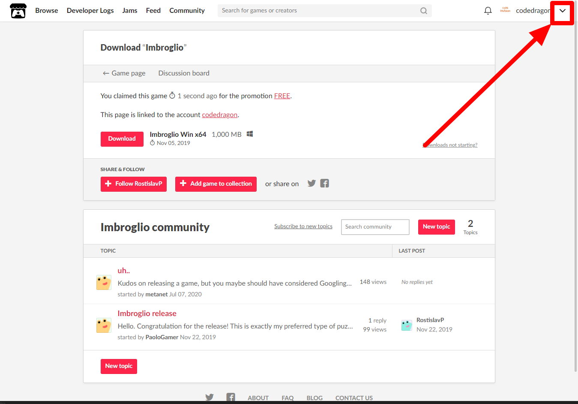This screenshot has height=404, width=578.
Task: Follow RostislavP button
Action: point(134,184)
